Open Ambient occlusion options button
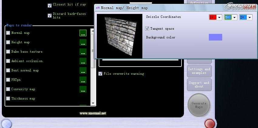 [83, 61]
